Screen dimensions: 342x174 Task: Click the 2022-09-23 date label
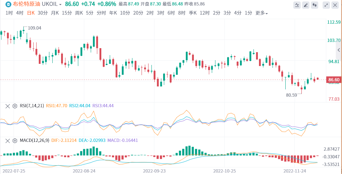click(x=154, y=171)
